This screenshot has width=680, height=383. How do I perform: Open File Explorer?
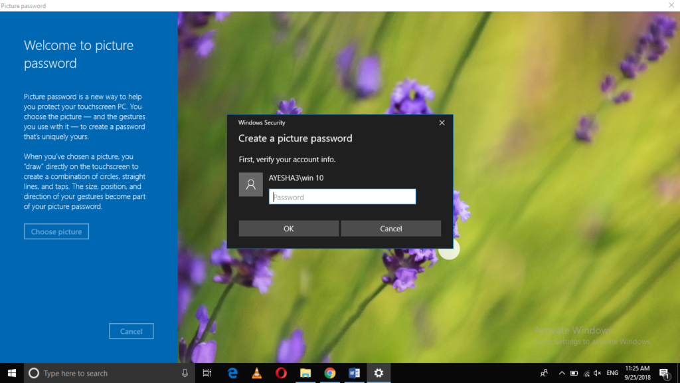pyautogui.click(x=305, y=373)
